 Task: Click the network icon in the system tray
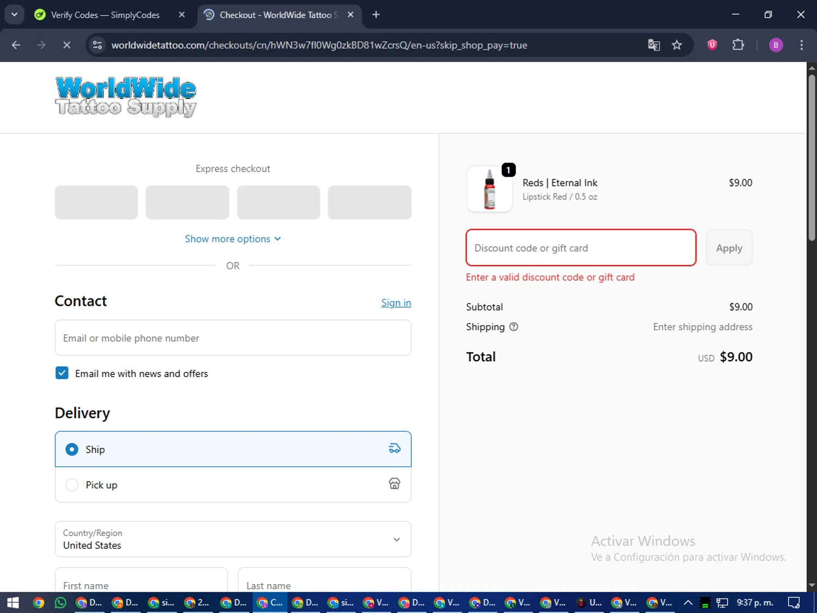[x=722, y=603]
